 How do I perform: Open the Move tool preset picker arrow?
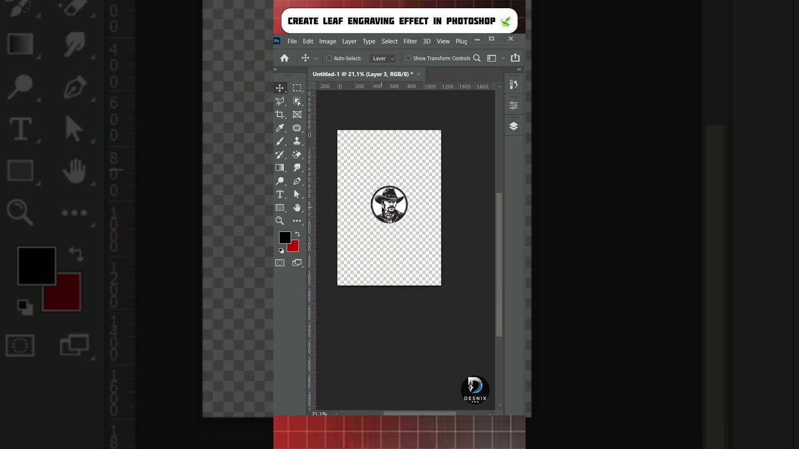pyautogui.click(x=316, y=59)
